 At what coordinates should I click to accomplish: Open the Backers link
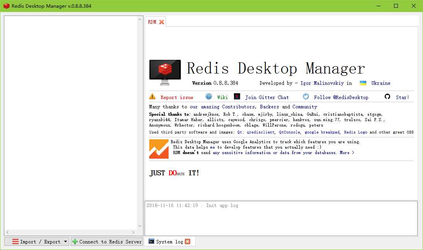(x=269, y=107)
